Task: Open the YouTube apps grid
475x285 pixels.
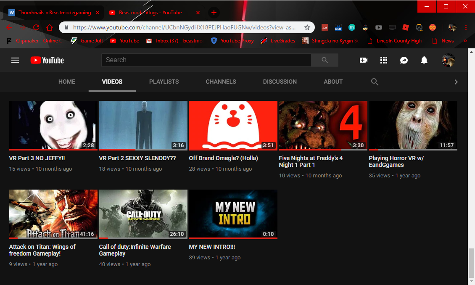Action: [x=384, y=60]
